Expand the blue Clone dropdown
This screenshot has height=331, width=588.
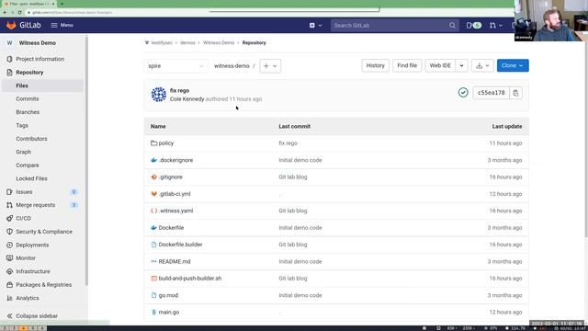click(513, 65)
